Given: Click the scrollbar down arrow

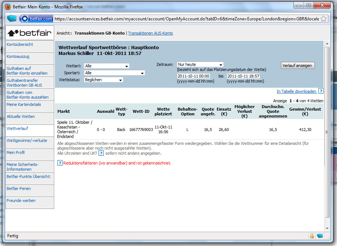Looking at the screenshot, I should tap(327, 229).
